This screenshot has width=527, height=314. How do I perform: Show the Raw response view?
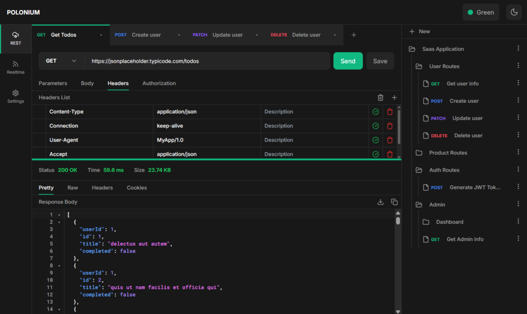tap(73, 188)
